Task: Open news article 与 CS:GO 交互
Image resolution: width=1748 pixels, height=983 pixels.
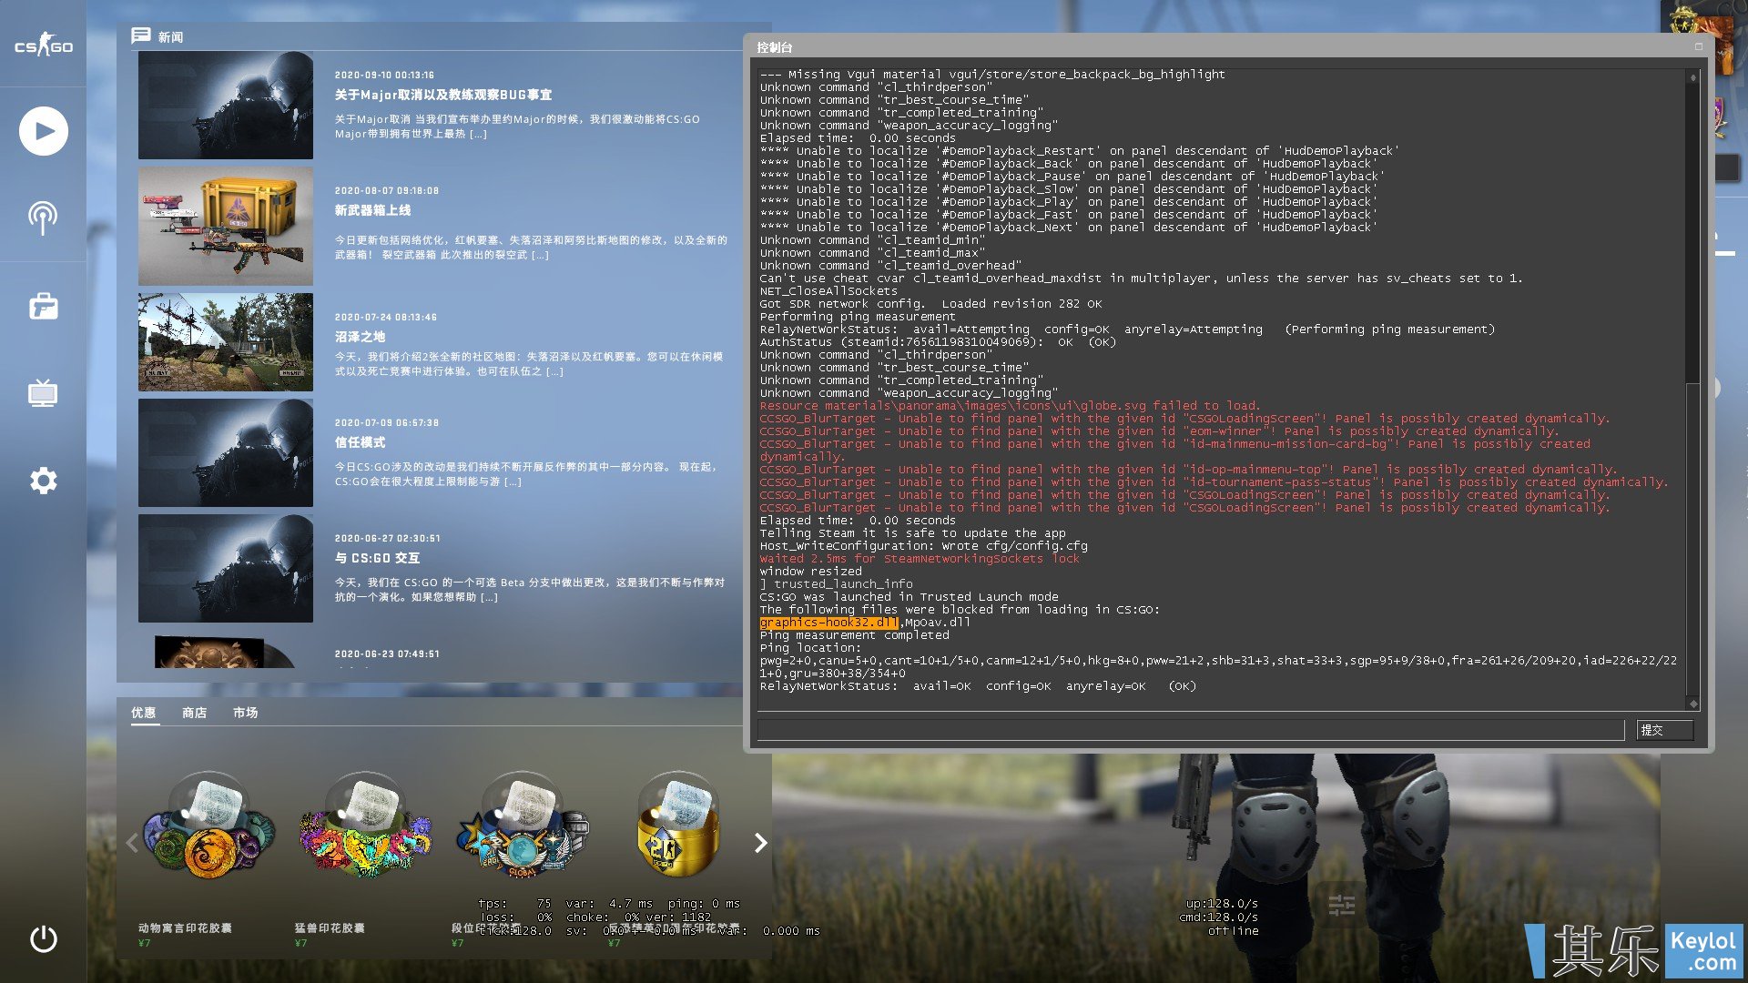Action: pyautogui.click(x=377, y=558)
